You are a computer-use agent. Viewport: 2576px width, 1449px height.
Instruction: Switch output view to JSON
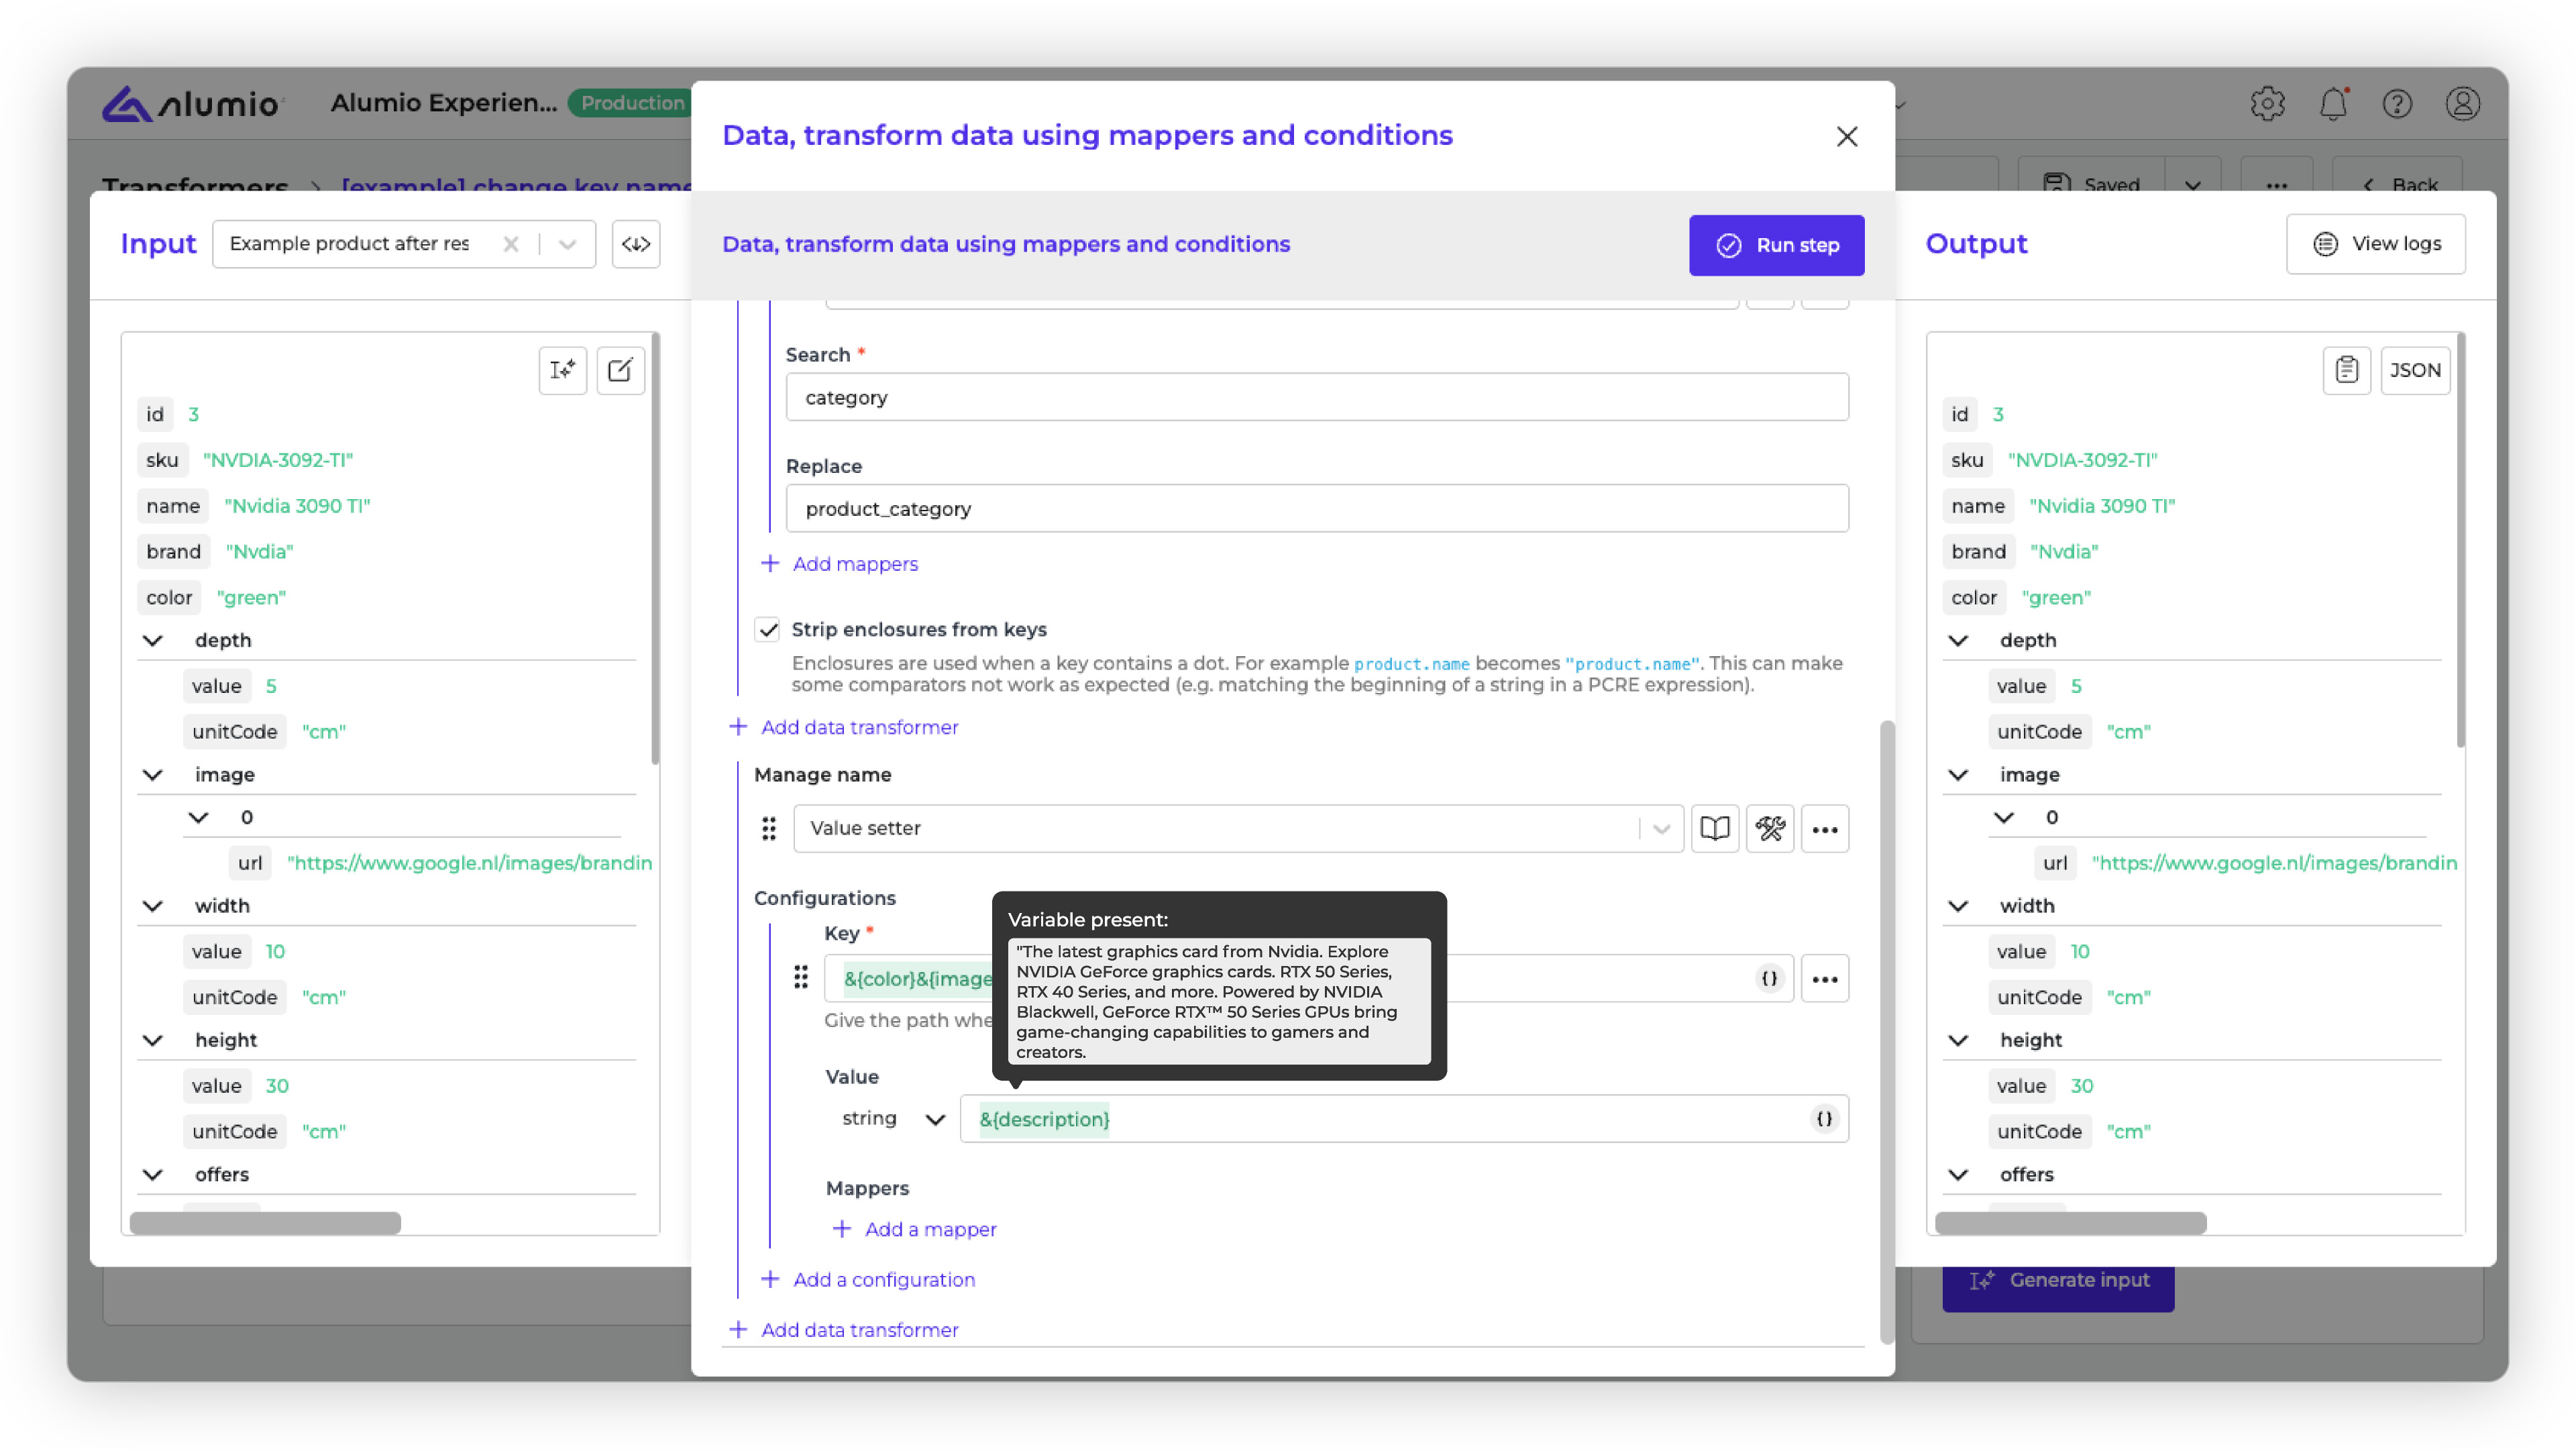point(2414,370)
